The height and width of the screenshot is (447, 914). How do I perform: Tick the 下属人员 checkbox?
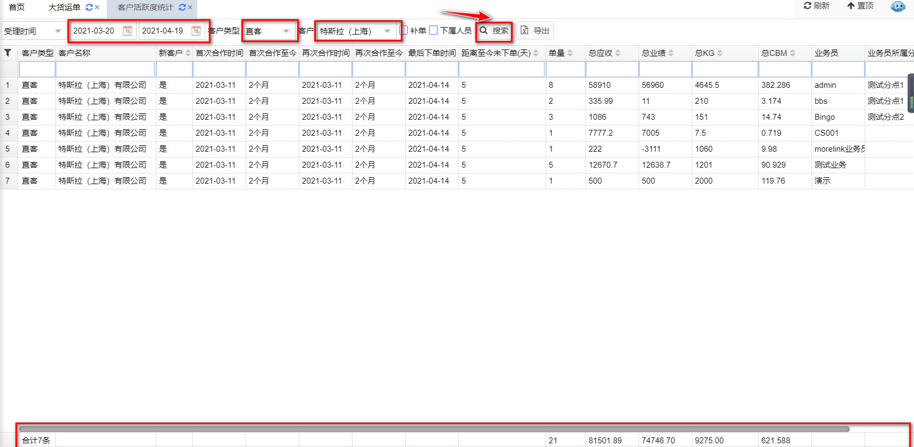tap(433, 30)
